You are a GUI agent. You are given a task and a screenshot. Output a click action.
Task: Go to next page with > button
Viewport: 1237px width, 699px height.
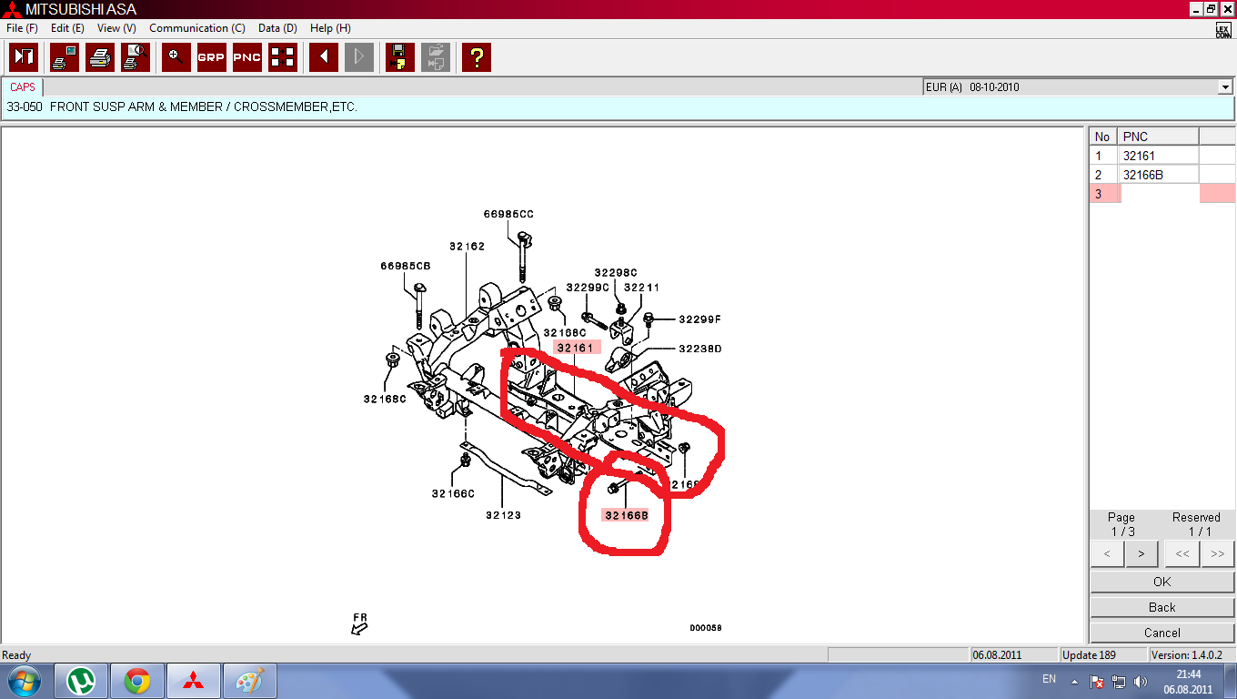coord(1141,553)
